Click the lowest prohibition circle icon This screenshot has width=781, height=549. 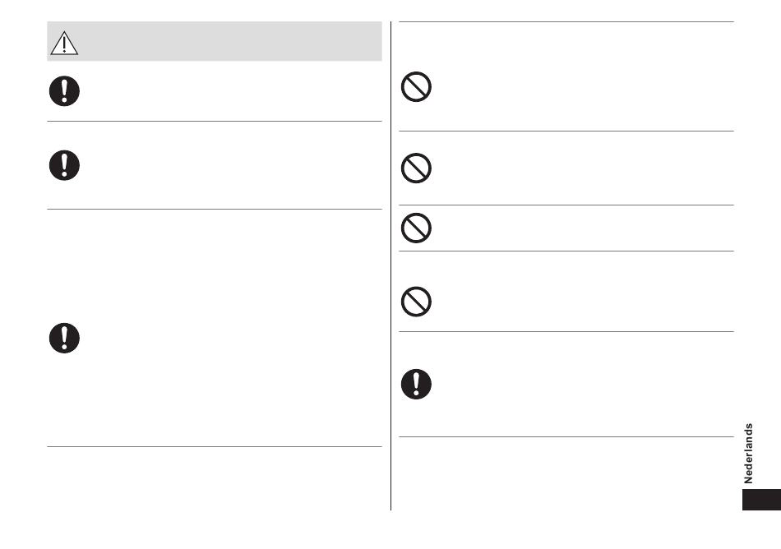(417, 302)
